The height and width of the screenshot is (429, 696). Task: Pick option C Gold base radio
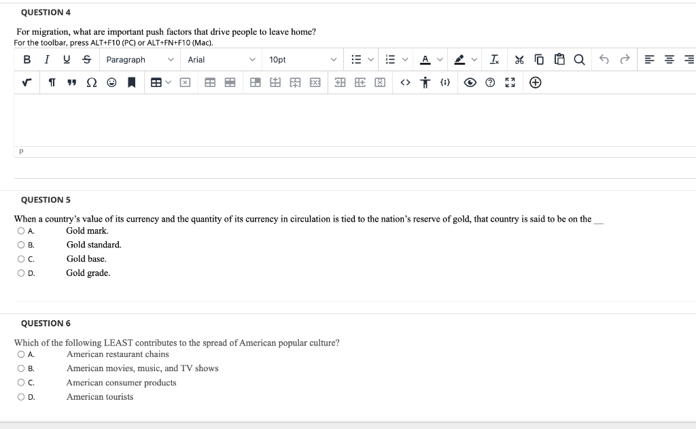pos(21,259)
